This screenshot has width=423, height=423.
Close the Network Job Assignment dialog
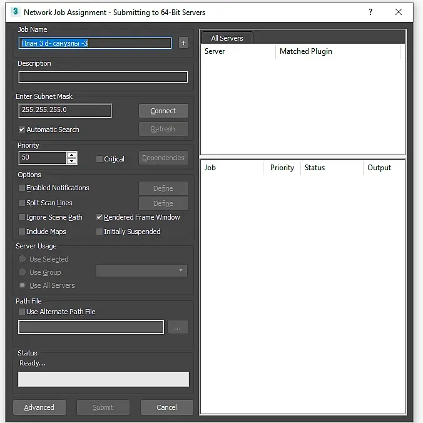click(x=399, y=12)
